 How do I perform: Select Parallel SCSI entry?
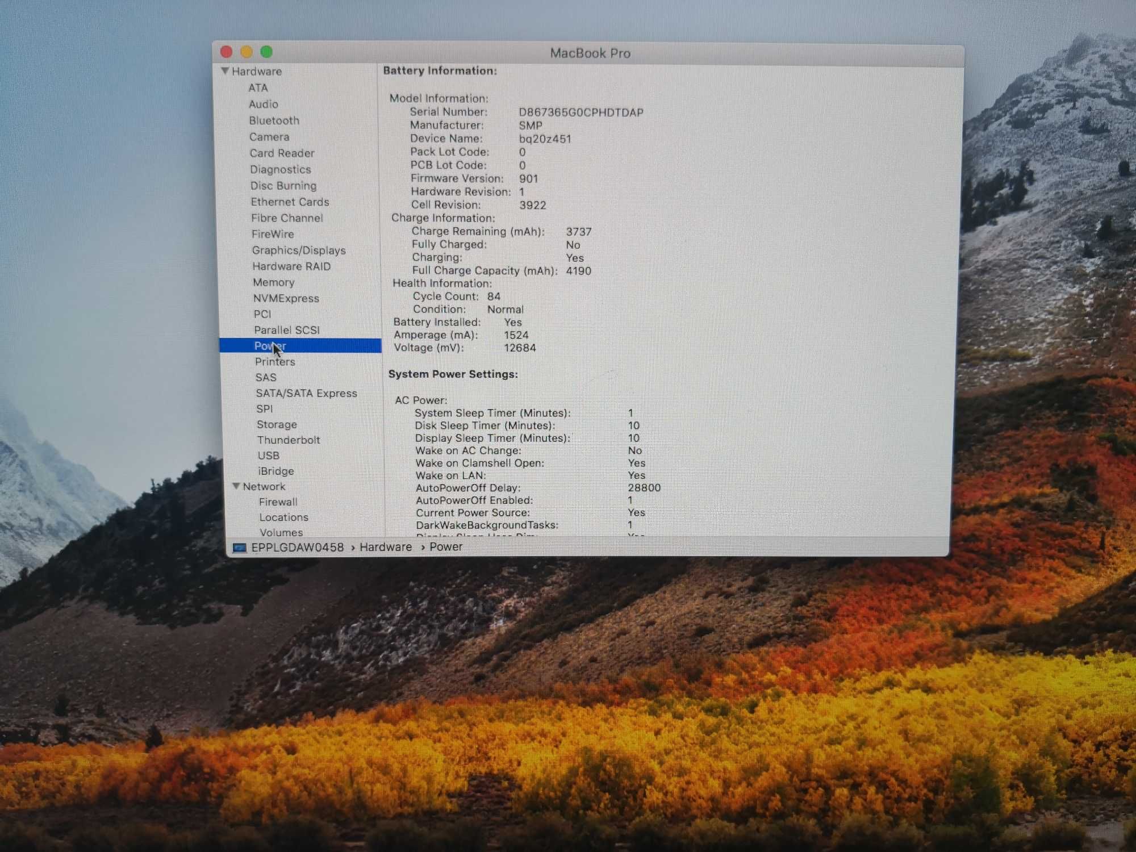(287, 329)
